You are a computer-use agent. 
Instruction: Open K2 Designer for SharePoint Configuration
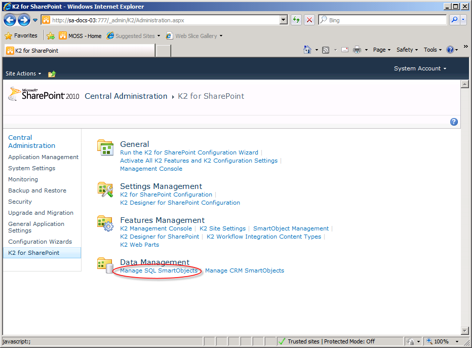[x=180, y=203]
